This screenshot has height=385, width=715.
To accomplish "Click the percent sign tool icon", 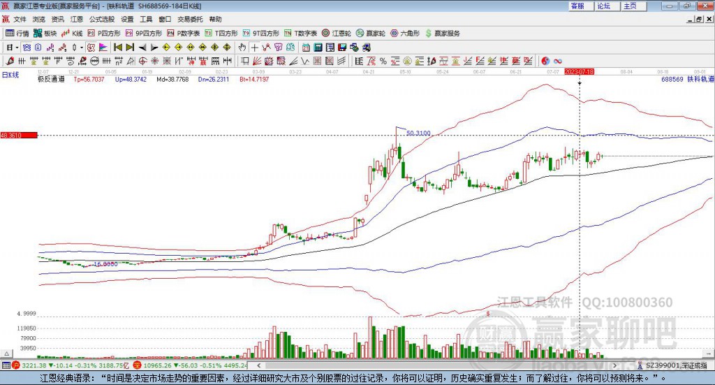I will tap(383, 61).
